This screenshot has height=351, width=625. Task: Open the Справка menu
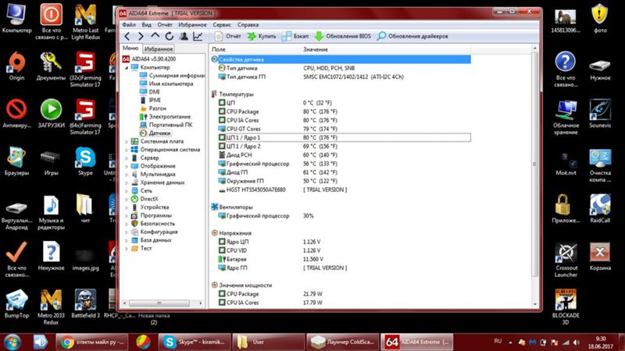pyautogui.click(x=248, y=25)
